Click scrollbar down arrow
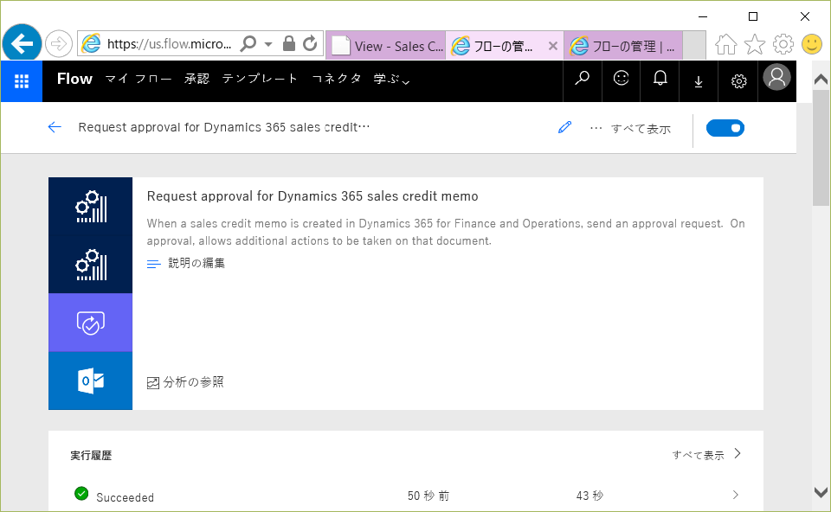The width and height of the screenshot is (831, 512). tap(821, 492)
